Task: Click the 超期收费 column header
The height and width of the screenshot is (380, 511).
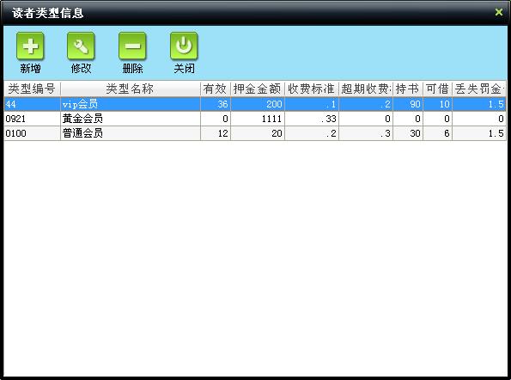Action: (x=366, y=89)
